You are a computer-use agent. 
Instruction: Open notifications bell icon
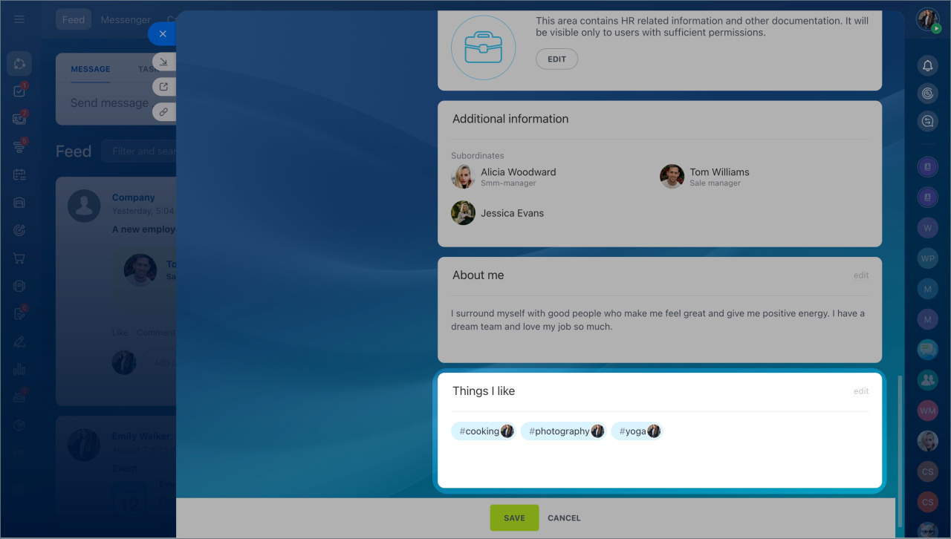point(927,65)
